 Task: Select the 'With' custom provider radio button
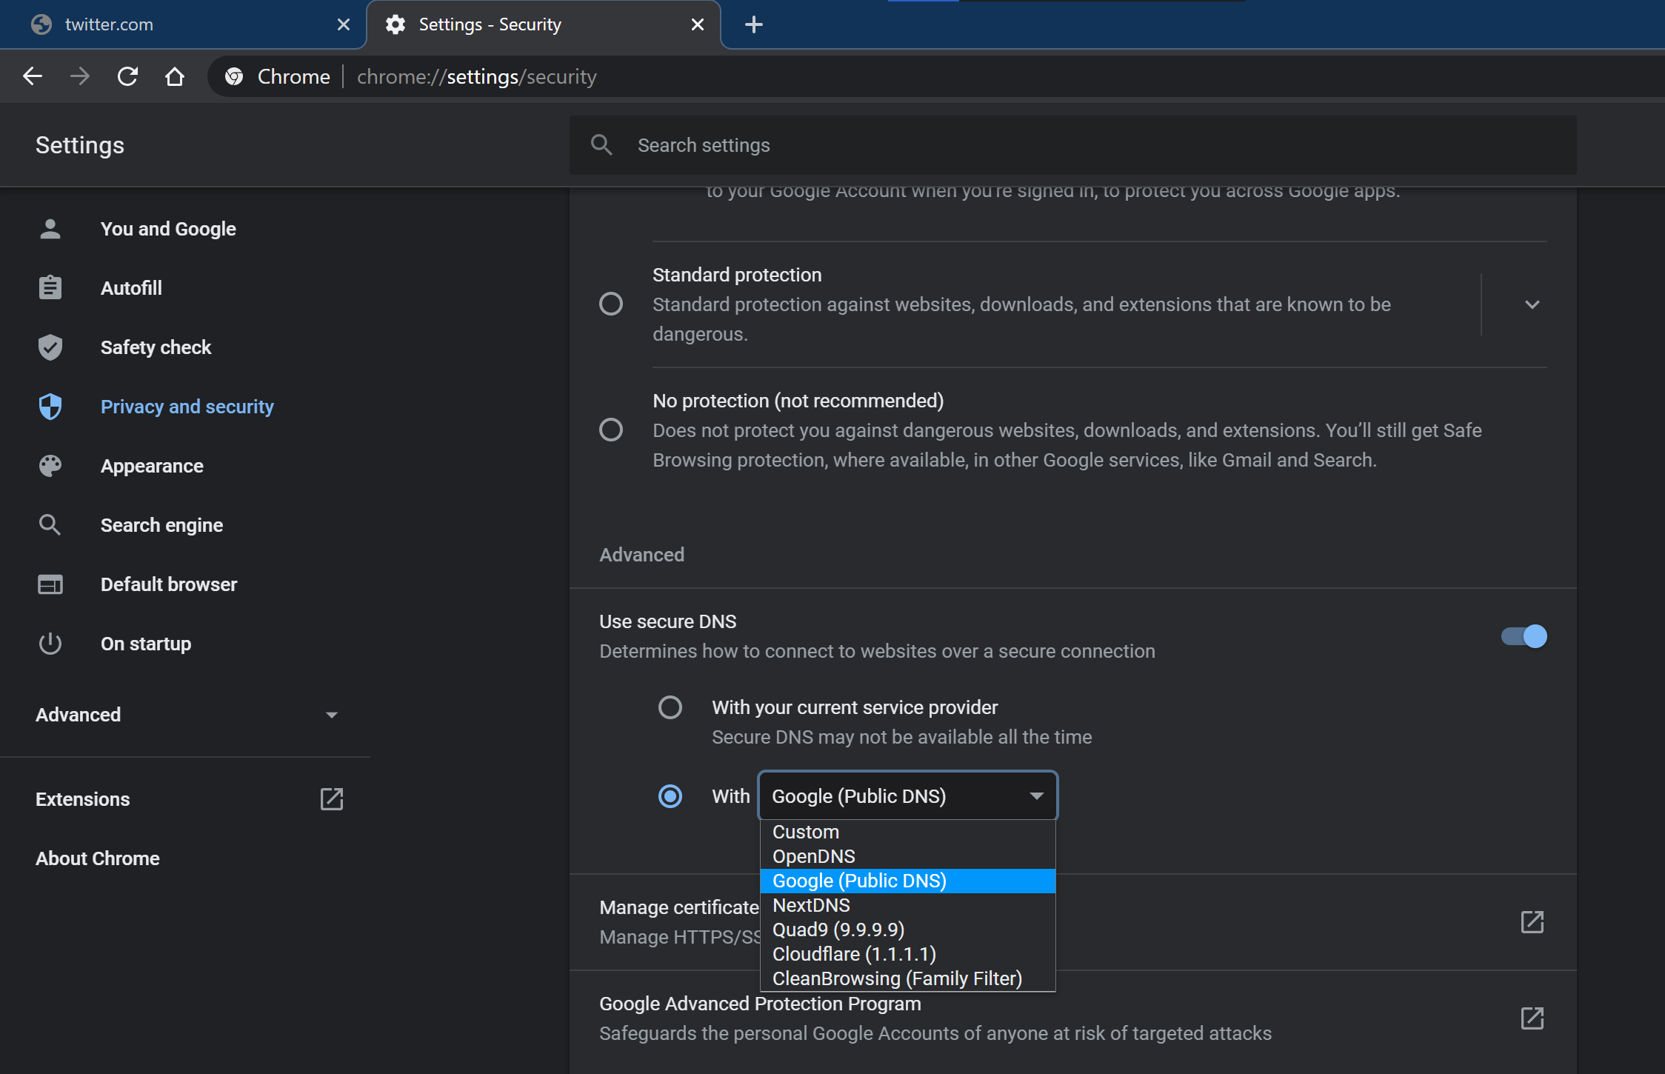click(670, 796)
